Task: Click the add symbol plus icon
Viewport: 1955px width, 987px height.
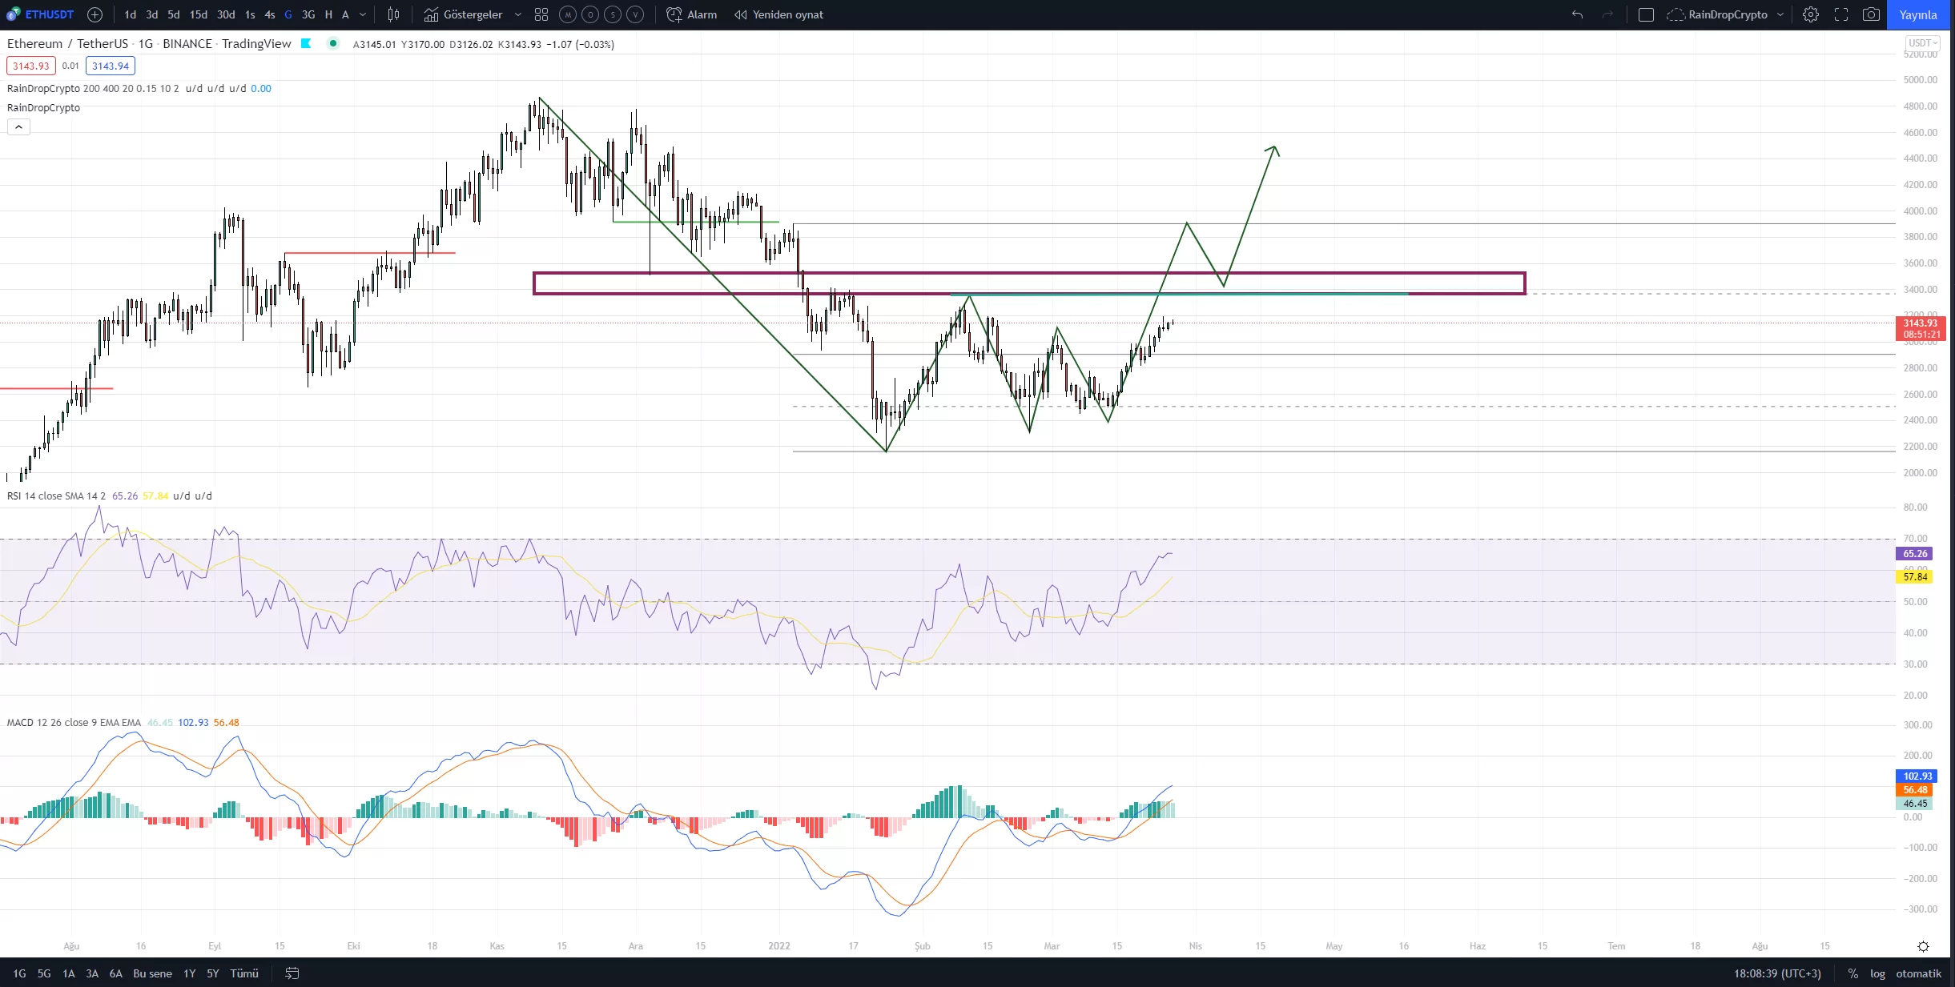Action: pyautogui.click(x=95, y=14)
